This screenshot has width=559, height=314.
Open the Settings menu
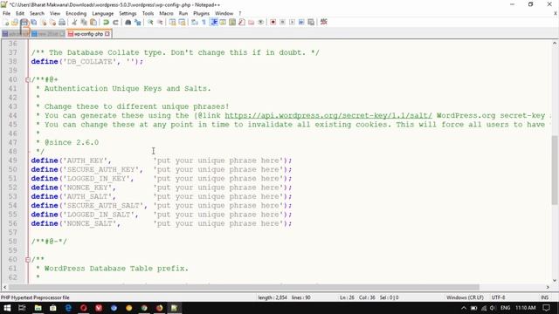coord(128,13)
